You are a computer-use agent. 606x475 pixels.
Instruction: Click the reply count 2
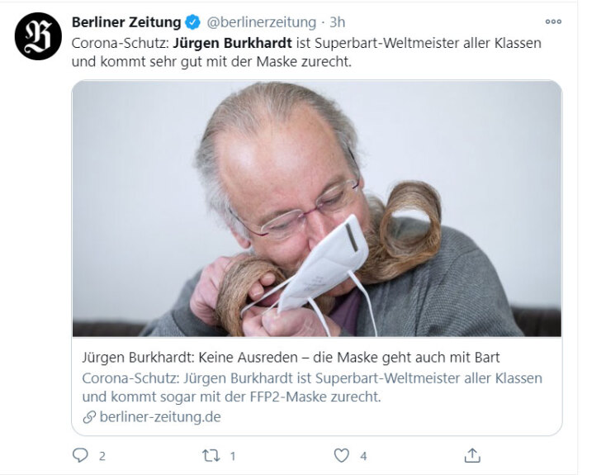(102, 457)
